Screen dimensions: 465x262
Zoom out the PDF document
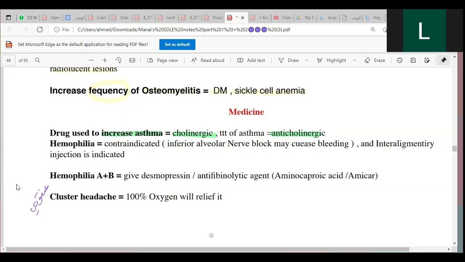tap(91, 60)
